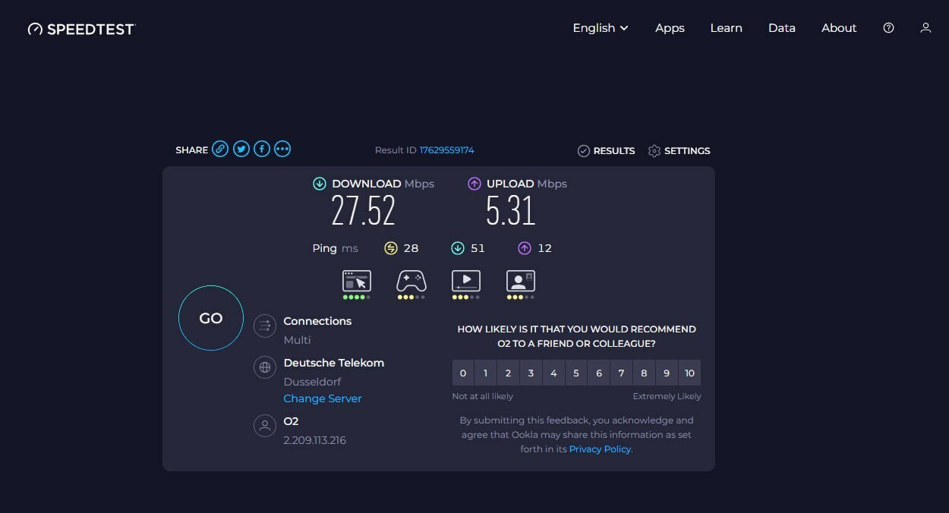
Task: Share result on Twitter
Action: [241, 149]
